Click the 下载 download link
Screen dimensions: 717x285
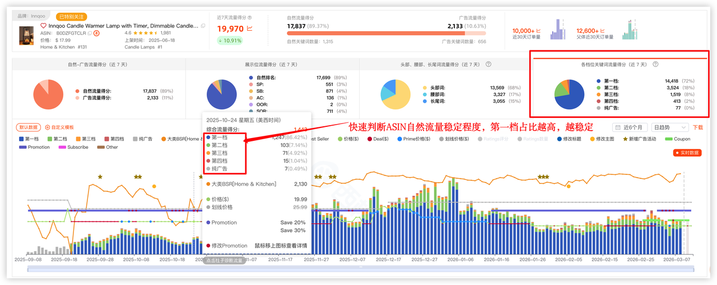pos(697,127)
